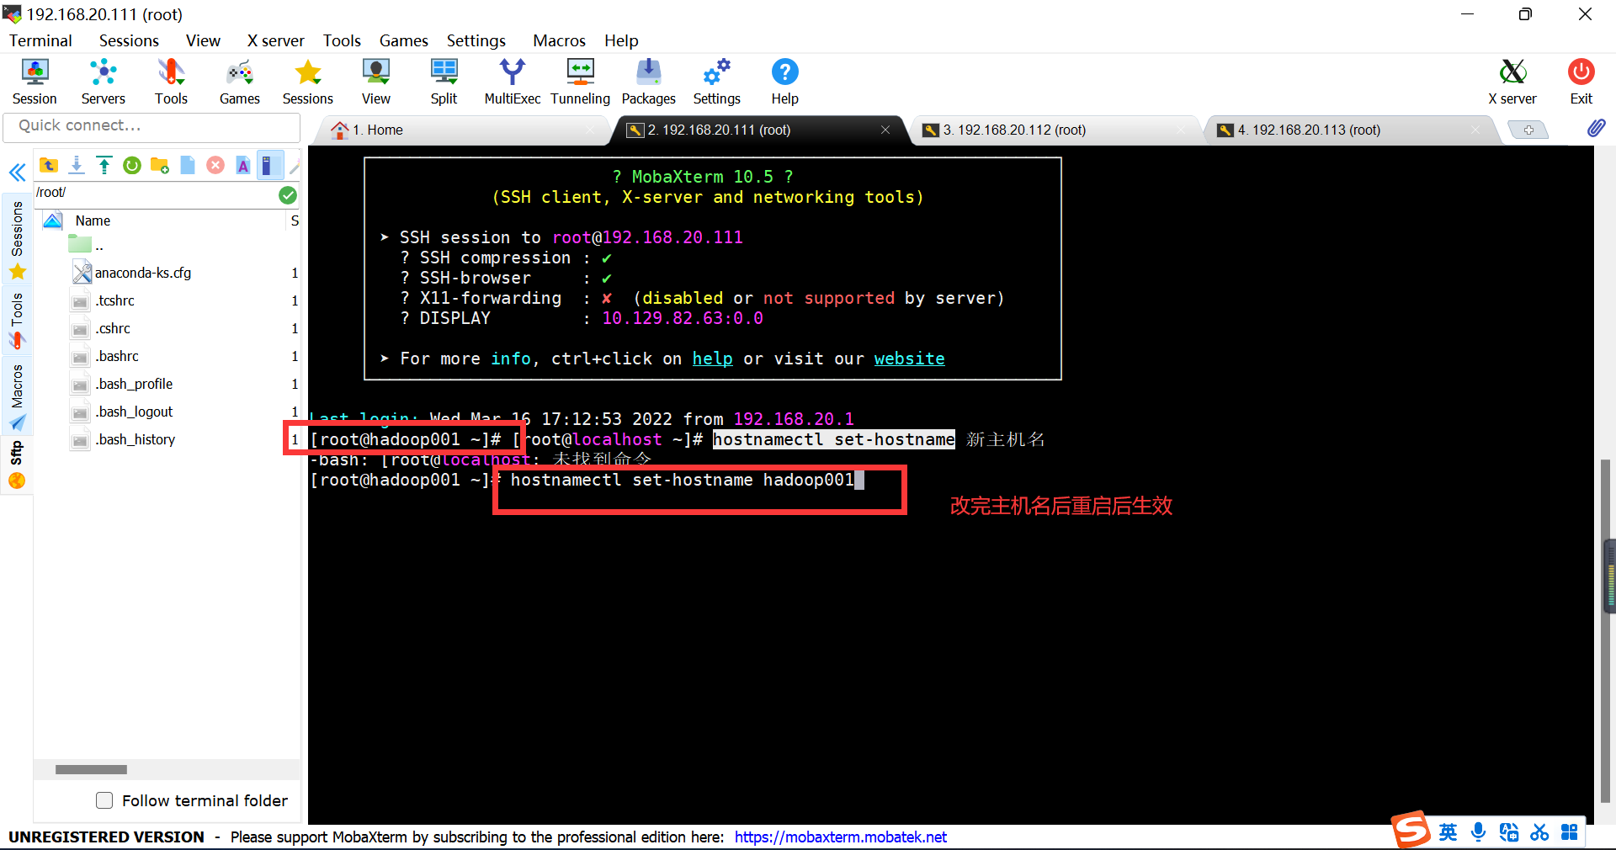Viewport: 1616px width, 850px height.
Task: Click the red Exit power icon
Action: click(1581, 82)
